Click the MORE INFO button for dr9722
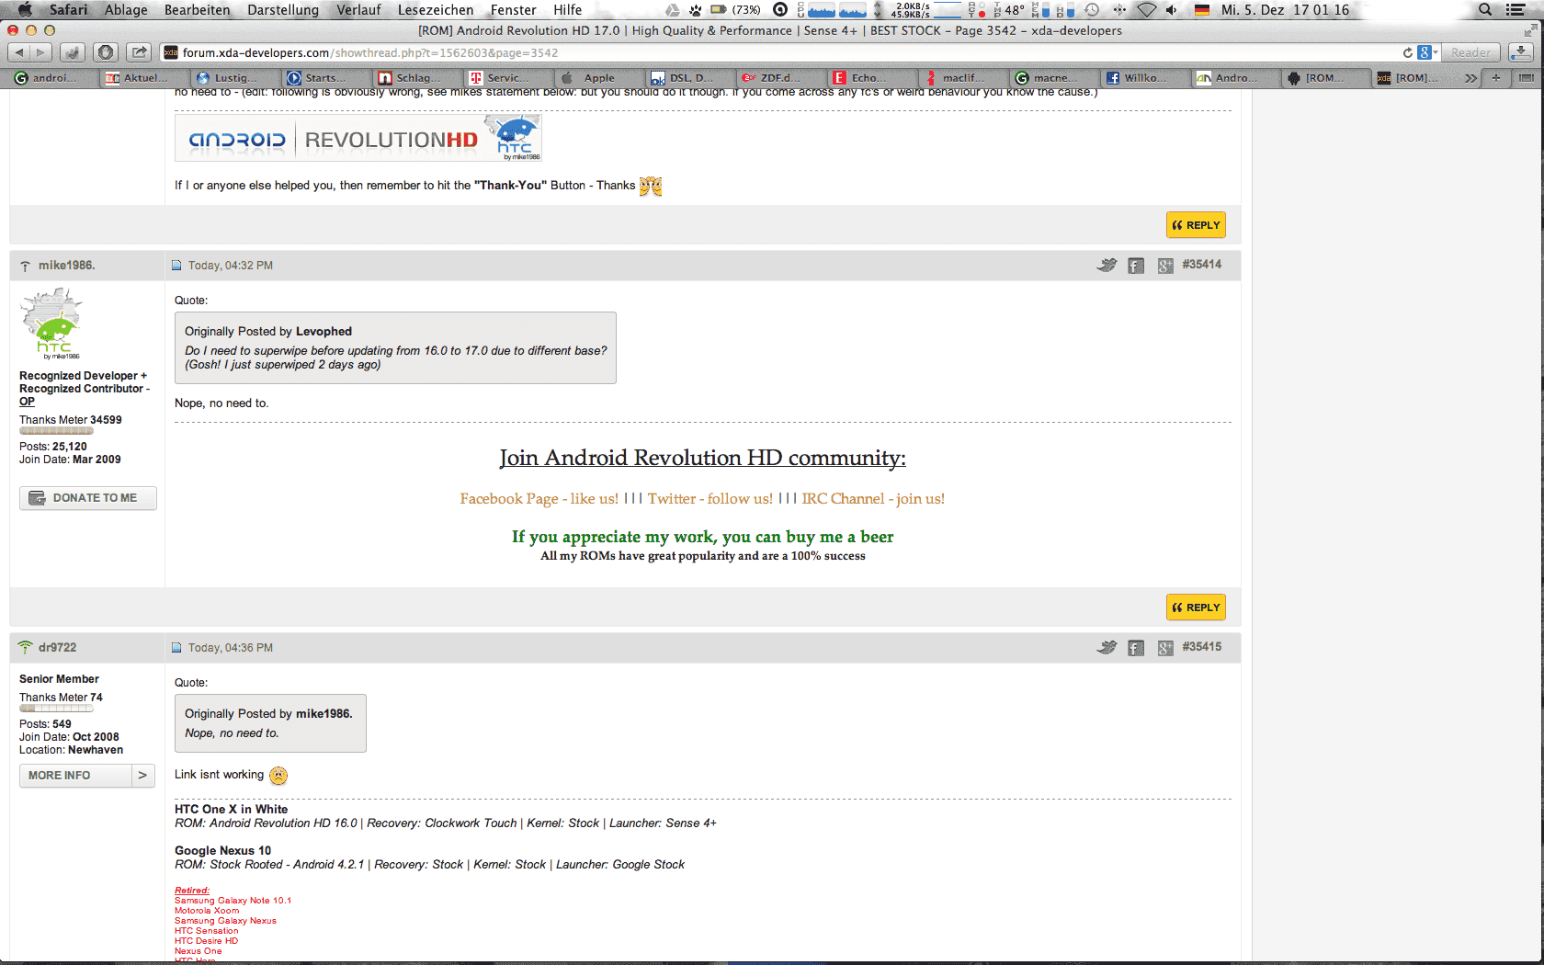This screenshot has width=1544, height=965. pyautogui.click(x=75, y=776)
